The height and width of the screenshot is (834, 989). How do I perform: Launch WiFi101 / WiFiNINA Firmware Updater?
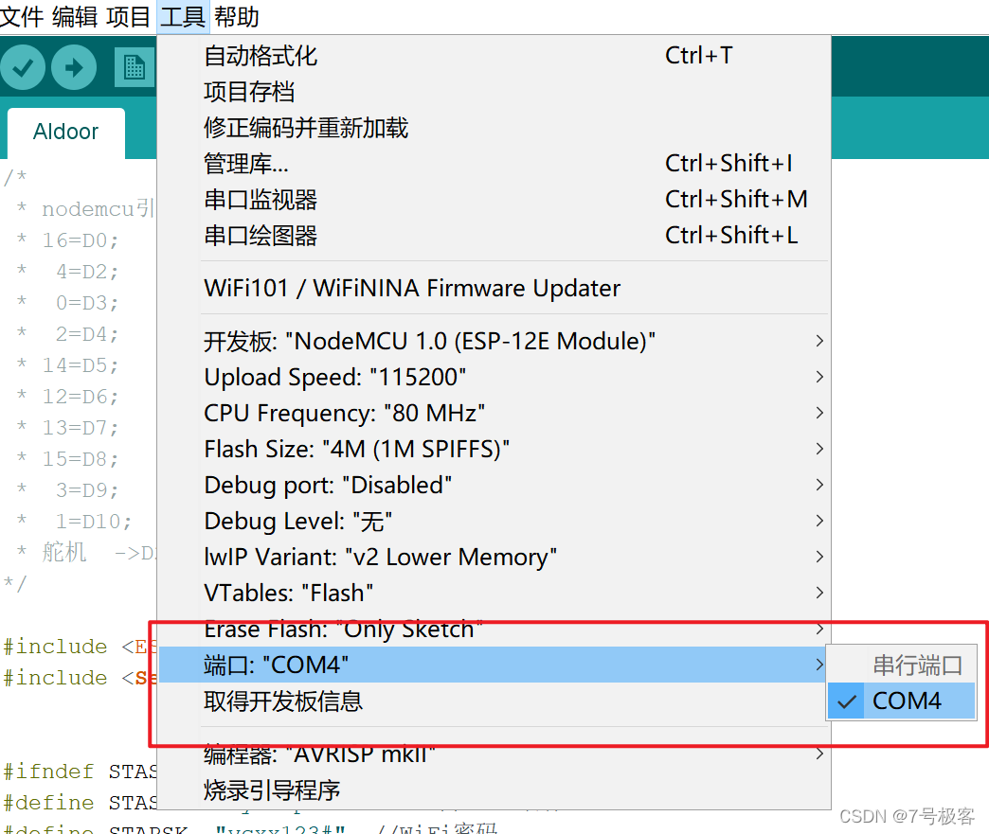coord(494,288)
